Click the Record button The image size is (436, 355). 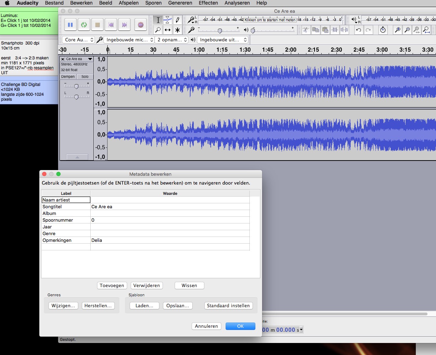pyautogui.click(x=141, y=25)
